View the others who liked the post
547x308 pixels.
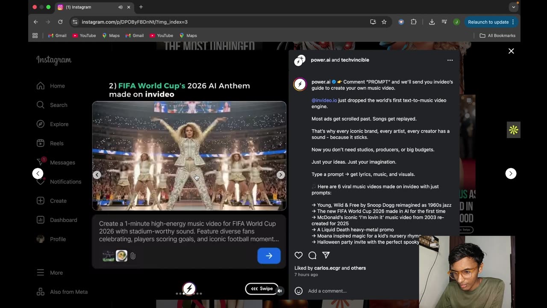359,268
